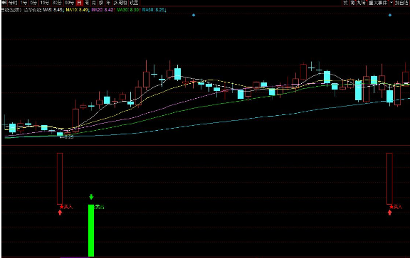Click the green MA30: 8.30 label
Viewport: 410px width, 258px height.
pos(128,10)
